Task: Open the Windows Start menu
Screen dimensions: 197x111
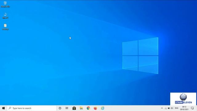Action: coord(3,108)
